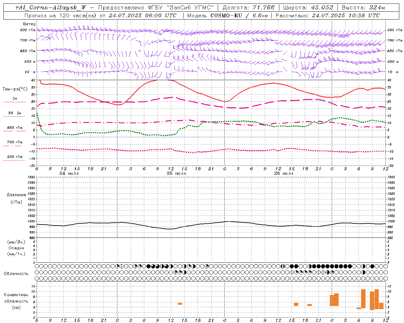Click the (гПа) pressure unit label
Viewport: 404px width, 323px height.
16,202
